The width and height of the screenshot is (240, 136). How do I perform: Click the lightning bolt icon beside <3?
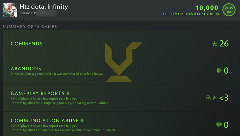tap(214, 98)
